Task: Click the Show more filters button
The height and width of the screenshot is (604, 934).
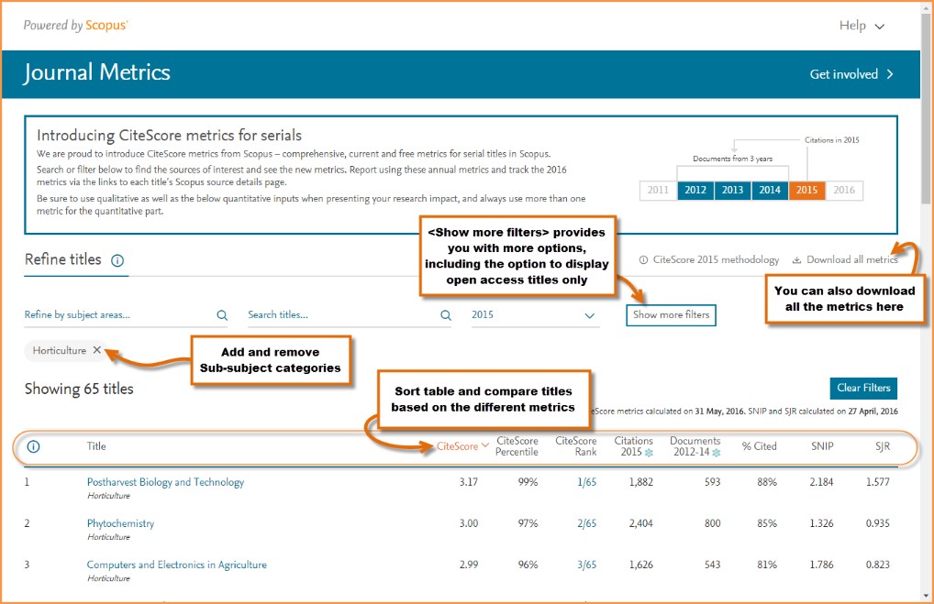Action: [671, 314]
